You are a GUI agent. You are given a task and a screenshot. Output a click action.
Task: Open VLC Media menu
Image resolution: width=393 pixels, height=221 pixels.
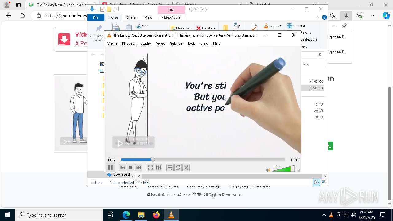(112, 43)
